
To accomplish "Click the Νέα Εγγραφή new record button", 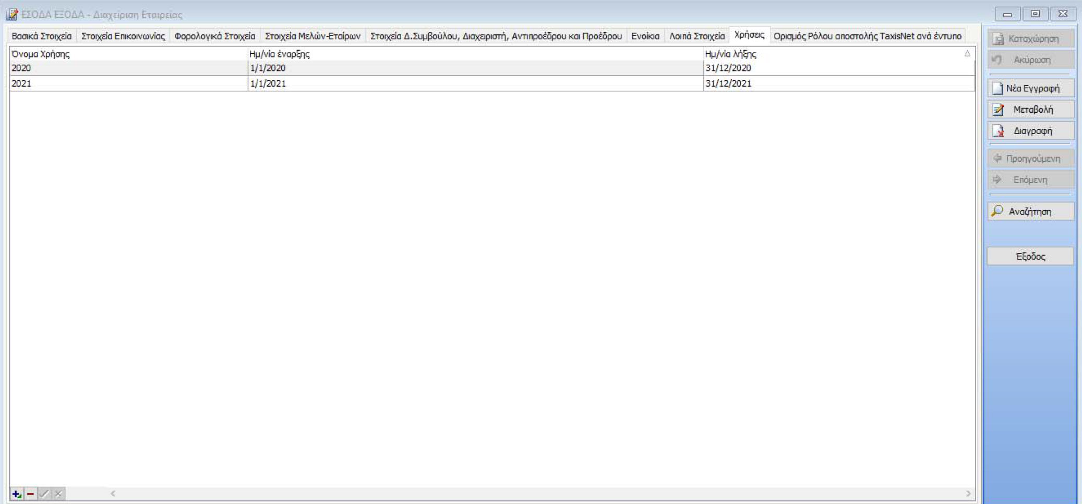I will click(1031, 88).
